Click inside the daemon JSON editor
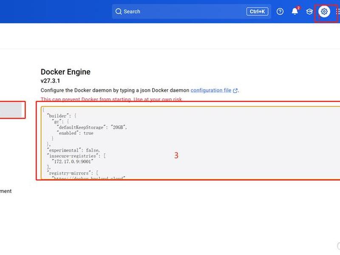This screenshot has width=340, height=255. click(190, 143)
